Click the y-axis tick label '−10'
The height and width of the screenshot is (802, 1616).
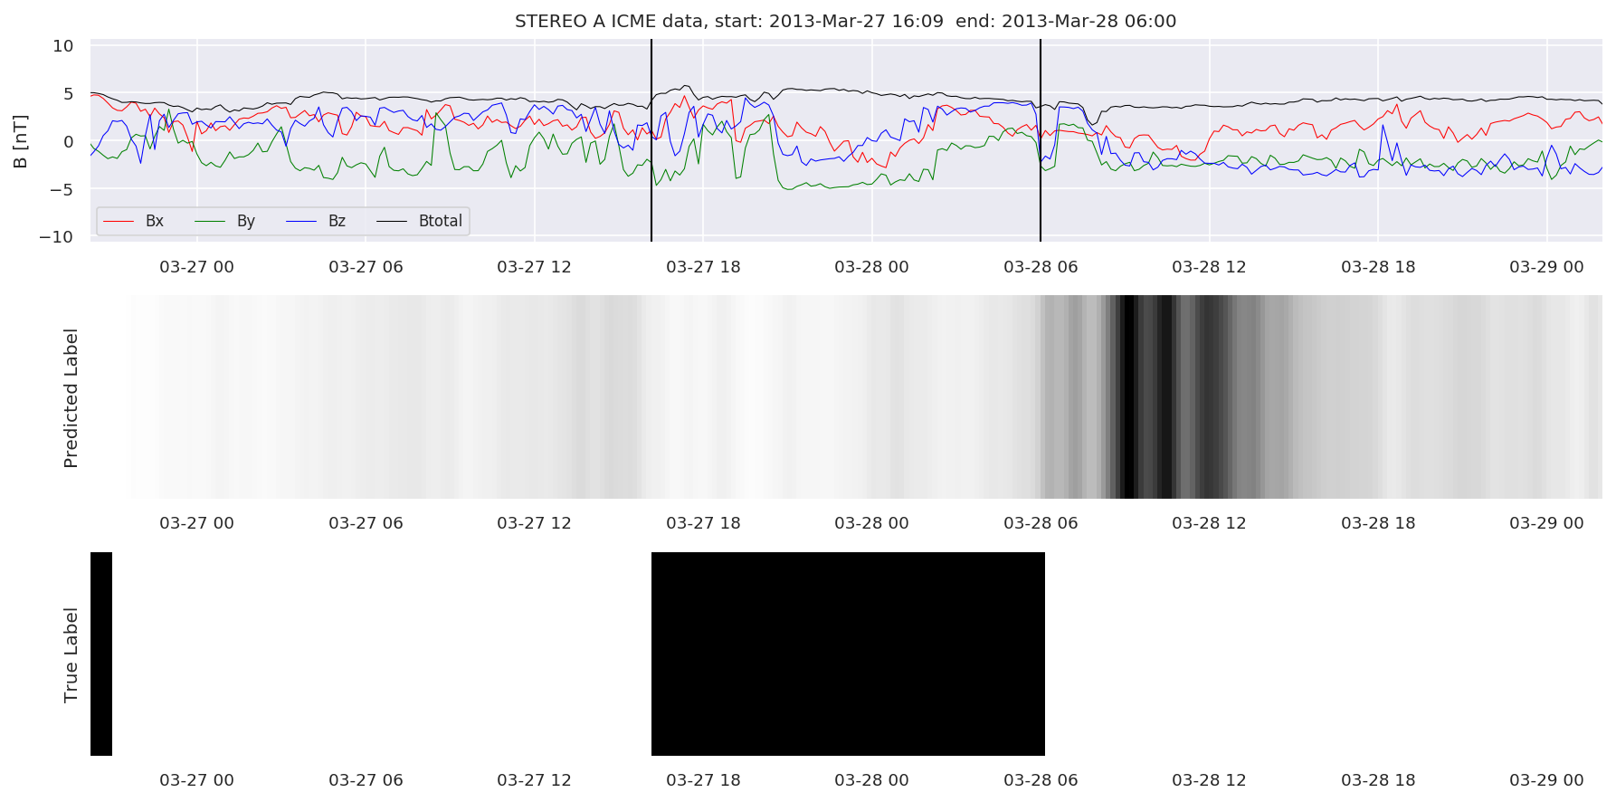click(x=57, y=236)
